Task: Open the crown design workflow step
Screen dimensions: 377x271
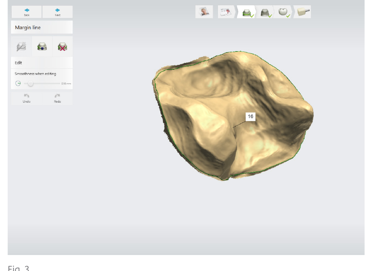Action: 283,12
